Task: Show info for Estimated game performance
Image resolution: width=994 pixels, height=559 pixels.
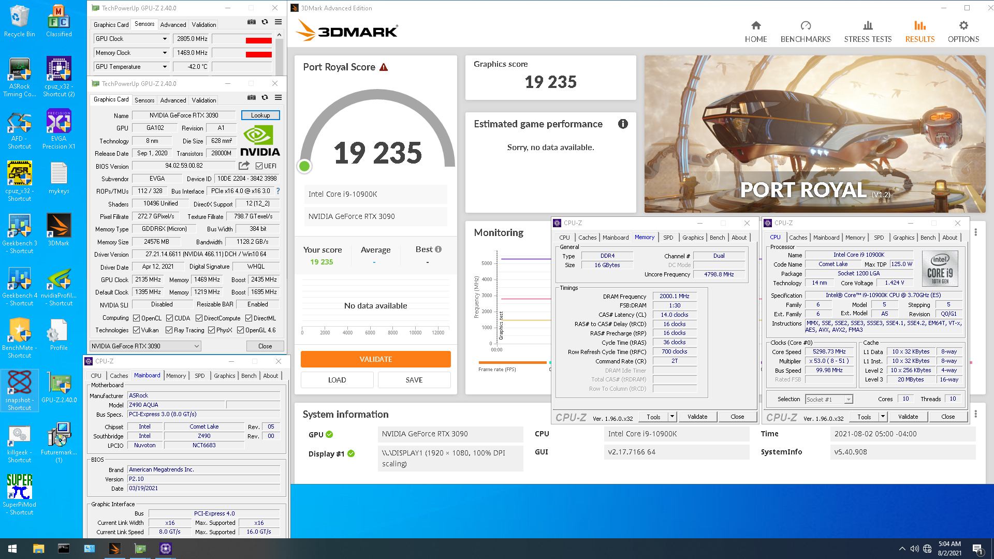Action: 623,124
